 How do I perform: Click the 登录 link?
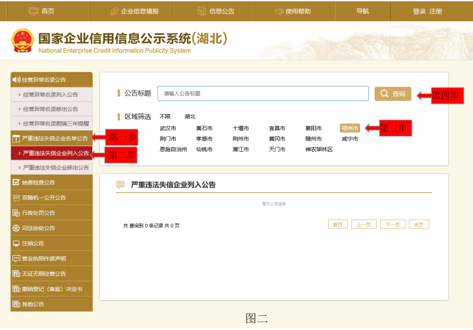[419, 11]
